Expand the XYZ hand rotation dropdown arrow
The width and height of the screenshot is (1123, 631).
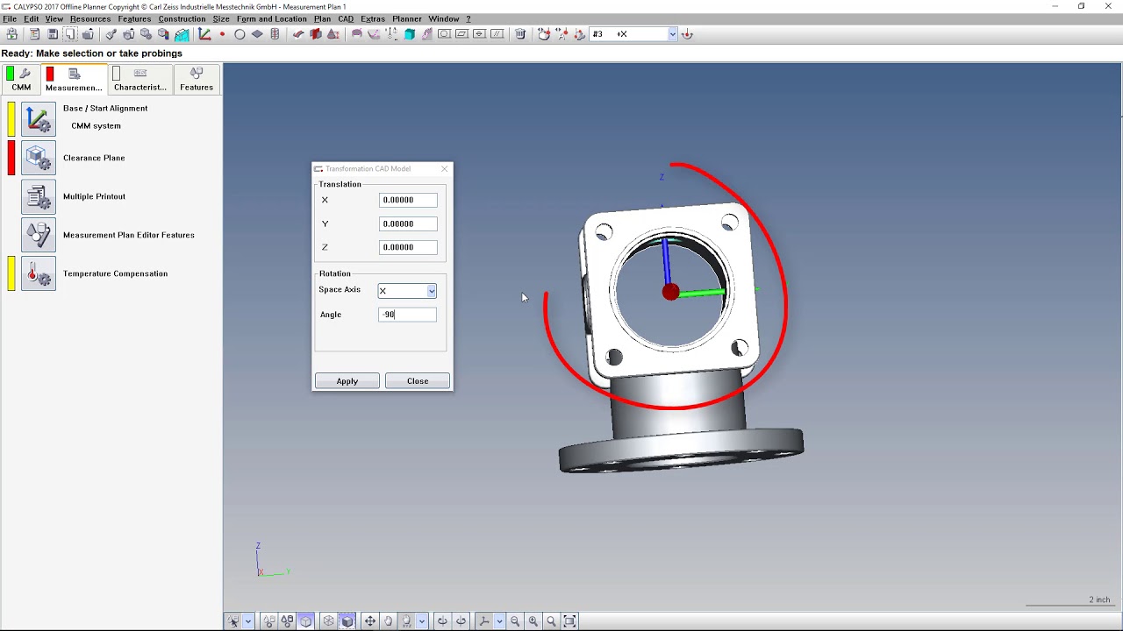coord(422,620)
